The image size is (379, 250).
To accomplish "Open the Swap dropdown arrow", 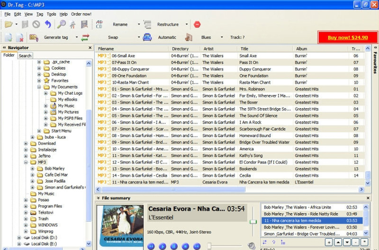I will (x=139, y=37).
